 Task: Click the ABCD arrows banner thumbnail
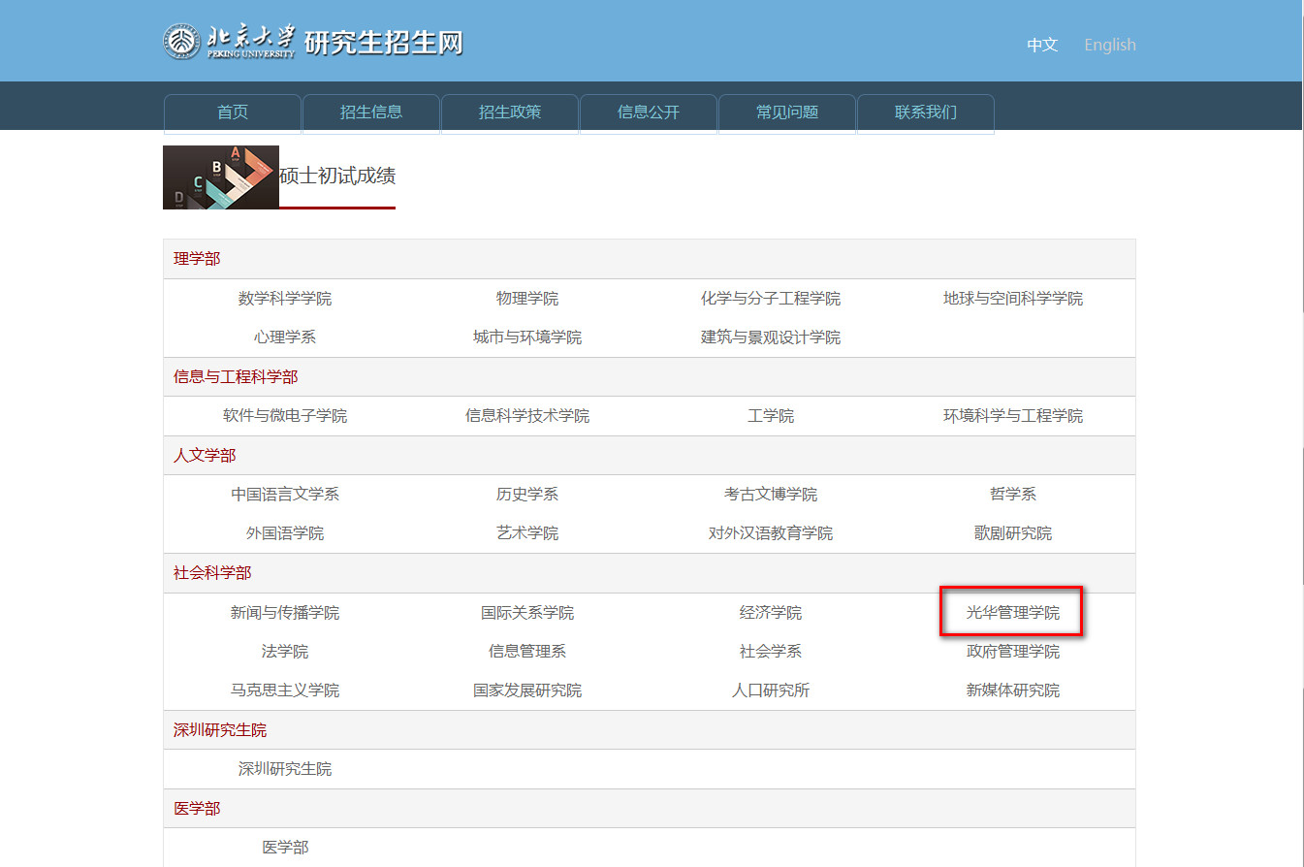221,177
